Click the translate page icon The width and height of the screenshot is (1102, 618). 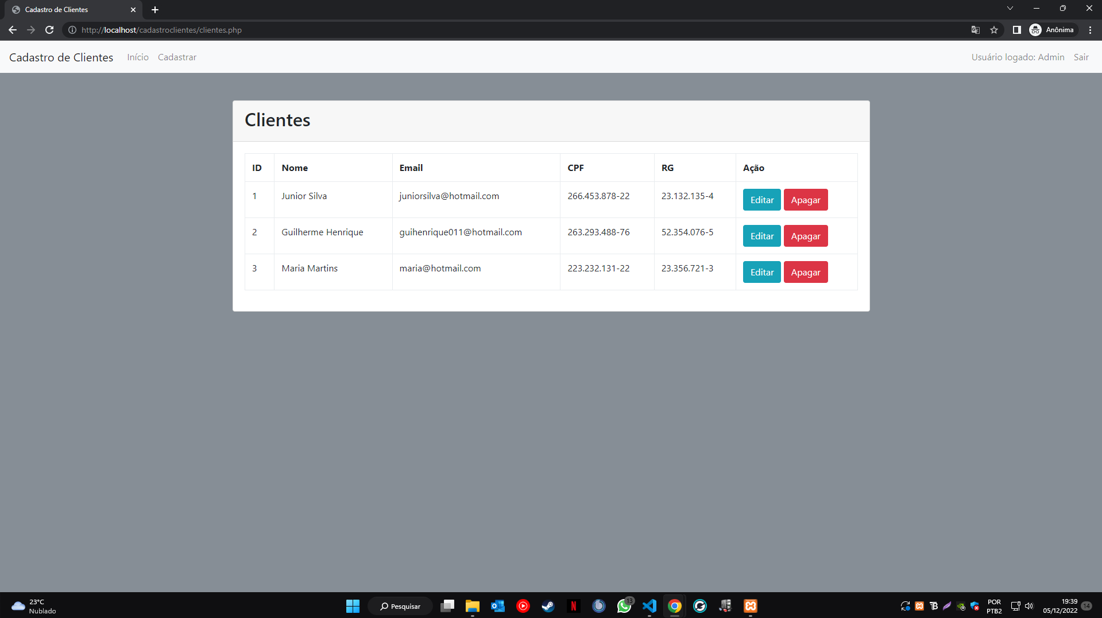(975, 30)
